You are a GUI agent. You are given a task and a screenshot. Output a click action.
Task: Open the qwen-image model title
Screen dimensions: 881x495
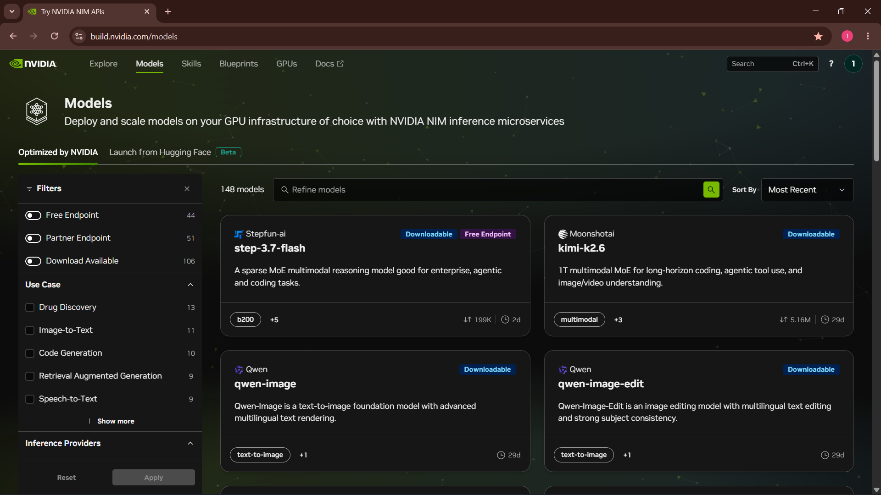[x=265, y=384]
